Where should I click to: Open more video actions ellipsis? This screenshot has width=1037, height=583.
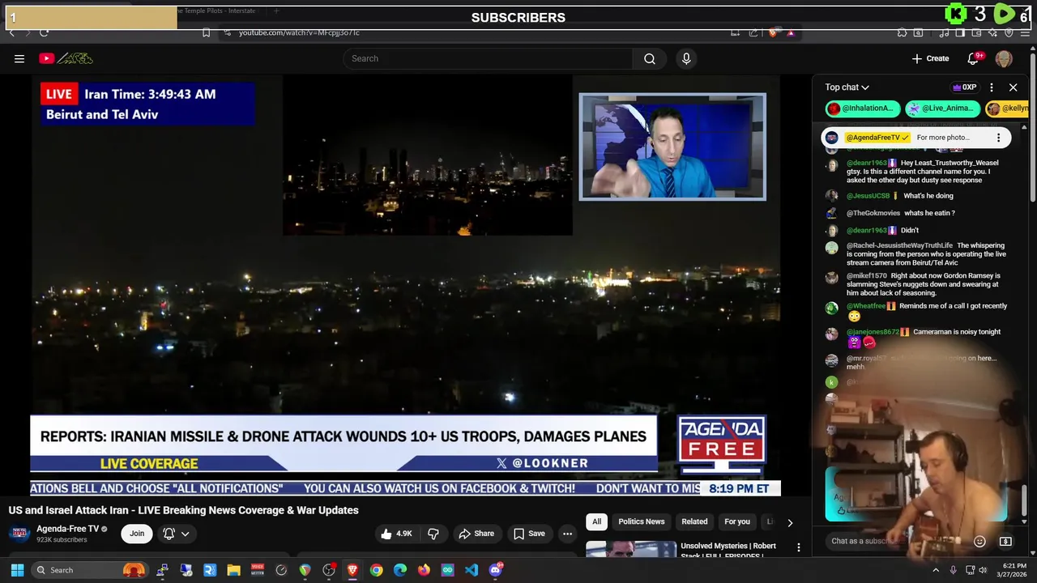pyautogui.click(x=567, y=534)
